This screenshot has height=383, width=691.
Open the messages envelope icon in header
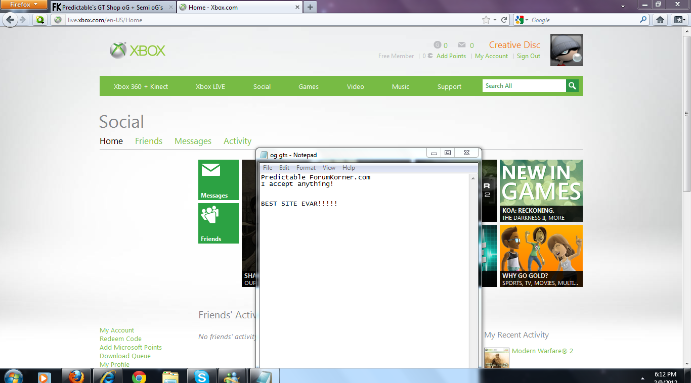462,45
